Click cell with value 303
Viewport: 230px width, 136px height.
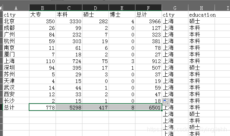pos(69,41)
